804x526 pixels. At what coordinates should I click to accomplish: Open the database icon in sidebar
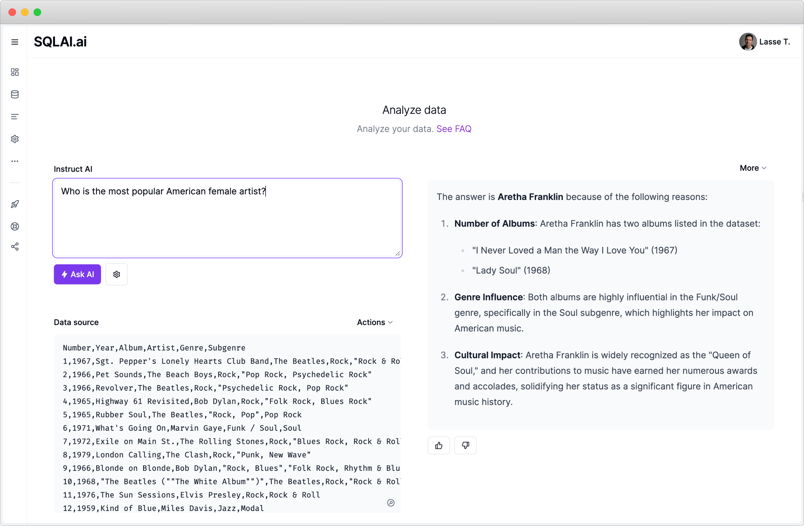[x=15, y=94]
